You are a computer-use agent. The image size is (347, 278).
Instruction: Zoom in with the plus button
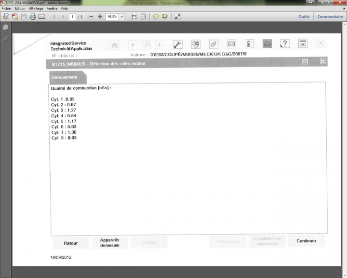[100, 16]
